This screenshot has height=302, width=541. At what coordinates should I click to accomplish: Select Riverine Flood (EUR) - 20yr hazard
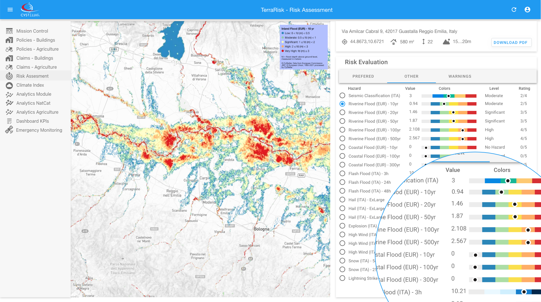(x=342, y=113)
